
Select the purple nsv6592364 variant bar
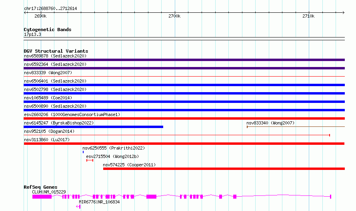[184, 68]
